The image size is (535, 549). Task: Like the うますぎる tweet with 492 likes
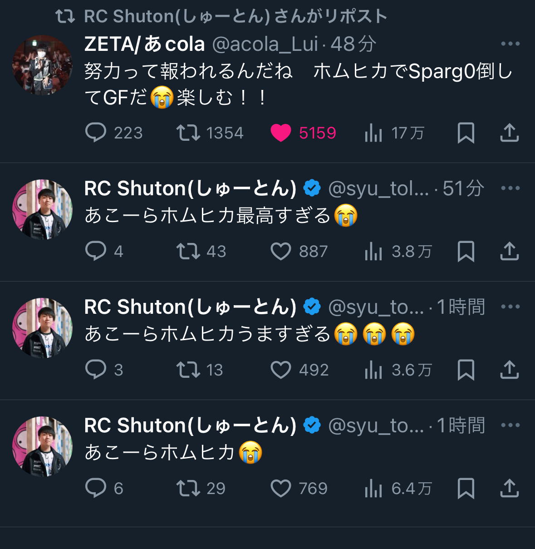click(281, 370)
